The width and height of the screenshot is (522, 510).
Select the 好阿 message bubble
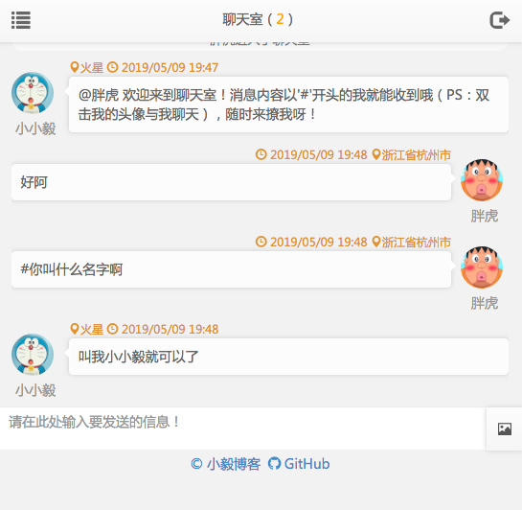pos(232,182)
